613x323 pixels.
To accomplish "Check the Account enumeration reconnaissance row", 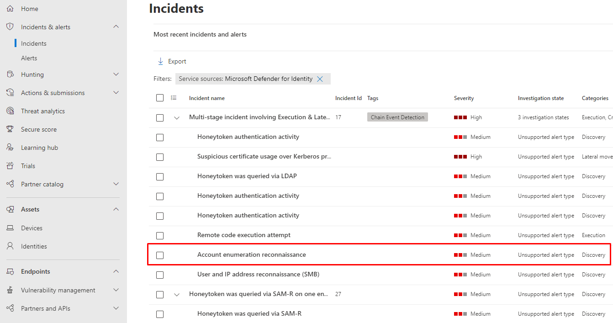I will click(x=160, y=255).
